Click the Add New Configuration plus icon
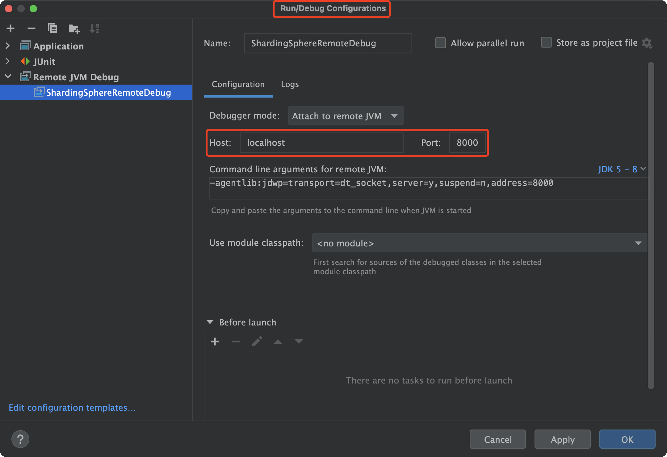 click(x=10, y=28)
